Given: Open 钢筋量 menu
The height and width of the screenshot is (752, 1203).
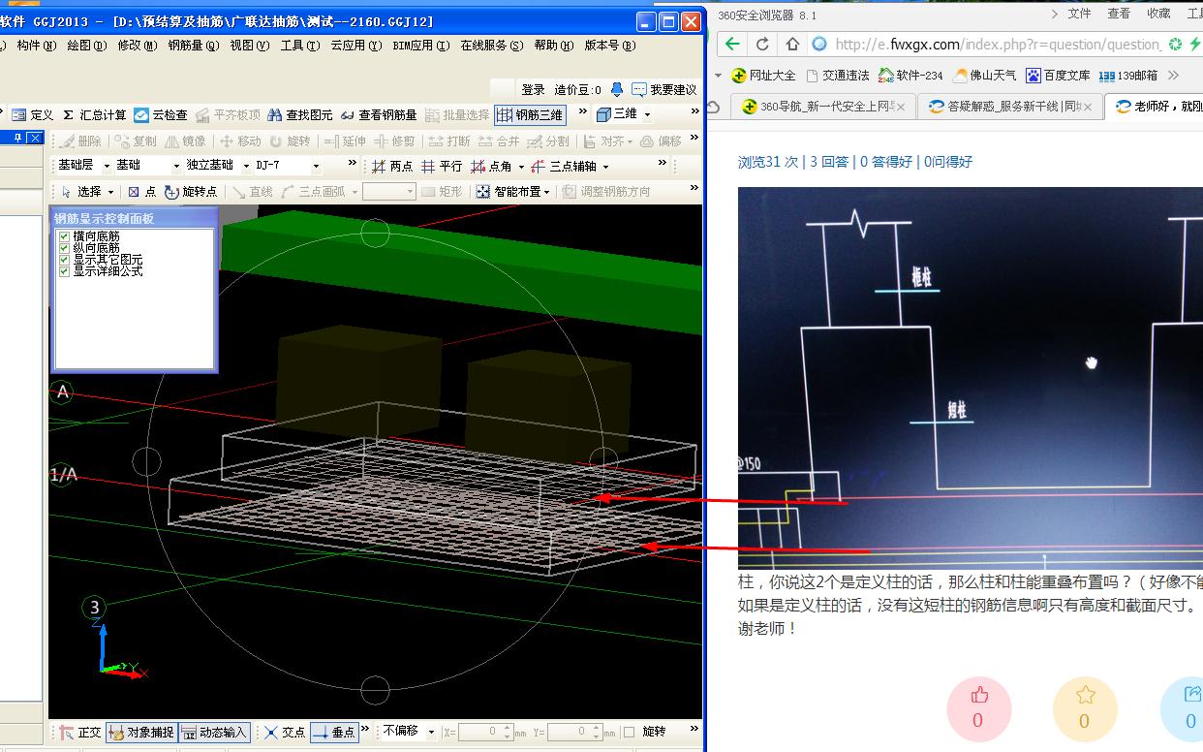Looking at the screenshot, I should click(x=193, y=46).
